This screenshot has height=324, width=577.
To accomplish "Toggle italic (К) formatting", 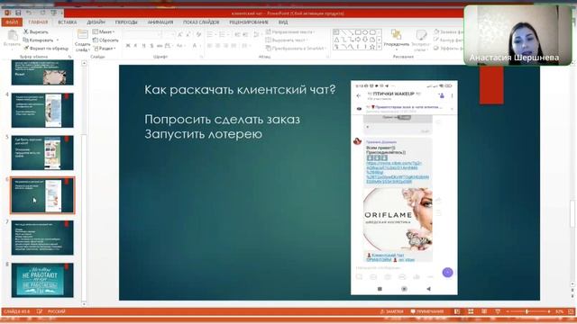I will pyautogui.click(x=136, y=46).
